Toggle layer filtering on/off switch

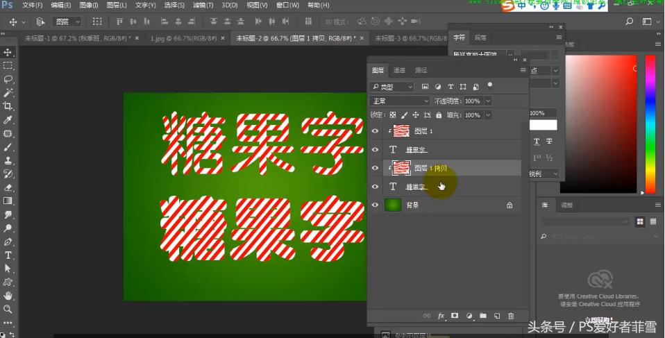coord(490,85)
